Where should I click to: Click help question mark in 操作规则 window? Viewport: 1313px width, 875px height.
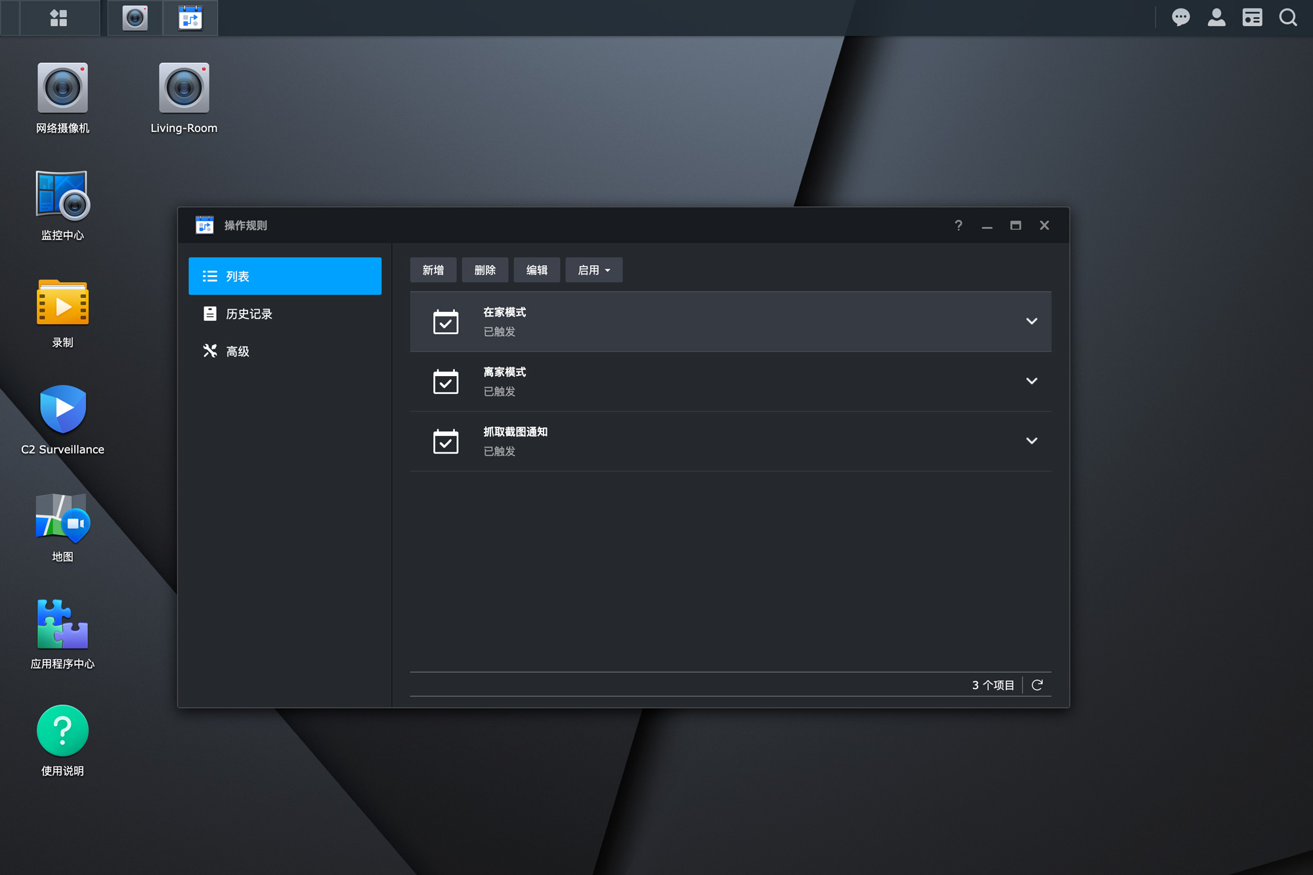click(958, 225)
